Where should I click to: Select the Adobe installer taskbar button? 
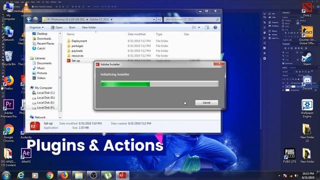click(x=122, y=175)
